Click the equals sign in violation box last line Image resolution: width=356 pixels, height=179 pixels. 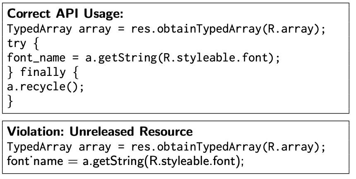pyautogui.click(x=73, y=162)
